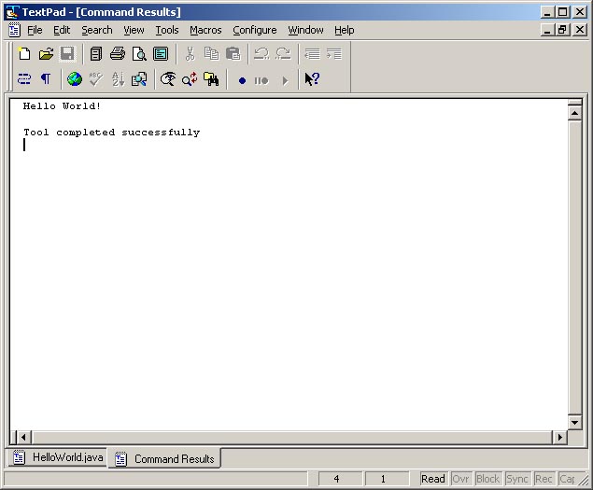Viewport: 593px width, 490px height.
Task: Switch to the HelloWorld.java tab
Action: tap(58, 458)
